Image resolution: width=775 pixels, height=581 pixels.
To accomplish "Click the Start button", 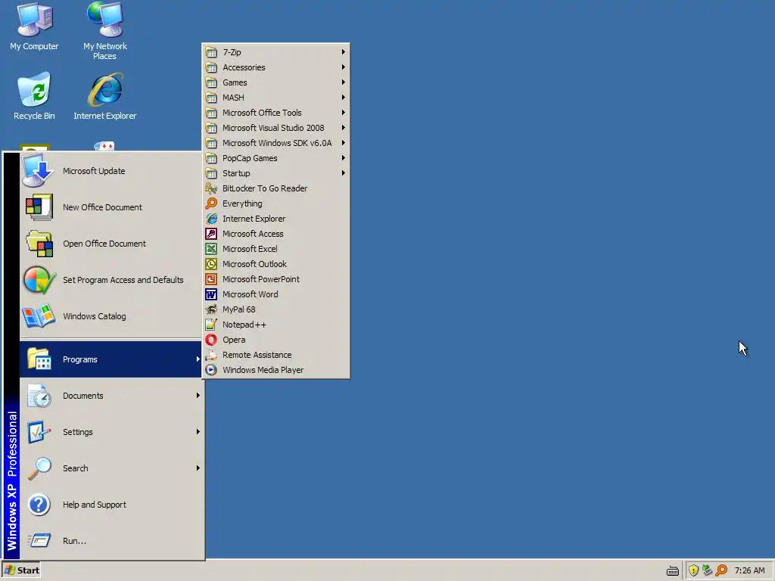I will click(x=21, y=570).
